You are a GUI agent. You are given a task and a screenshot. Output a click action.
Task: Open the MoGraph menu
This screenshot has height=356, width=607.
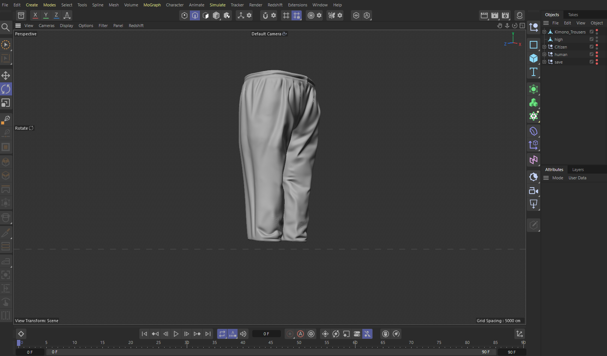pyautogui.click(x=152, y=5)
